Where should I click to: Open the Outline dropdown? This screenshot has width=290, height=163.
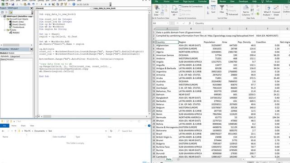tap(286, 9)
